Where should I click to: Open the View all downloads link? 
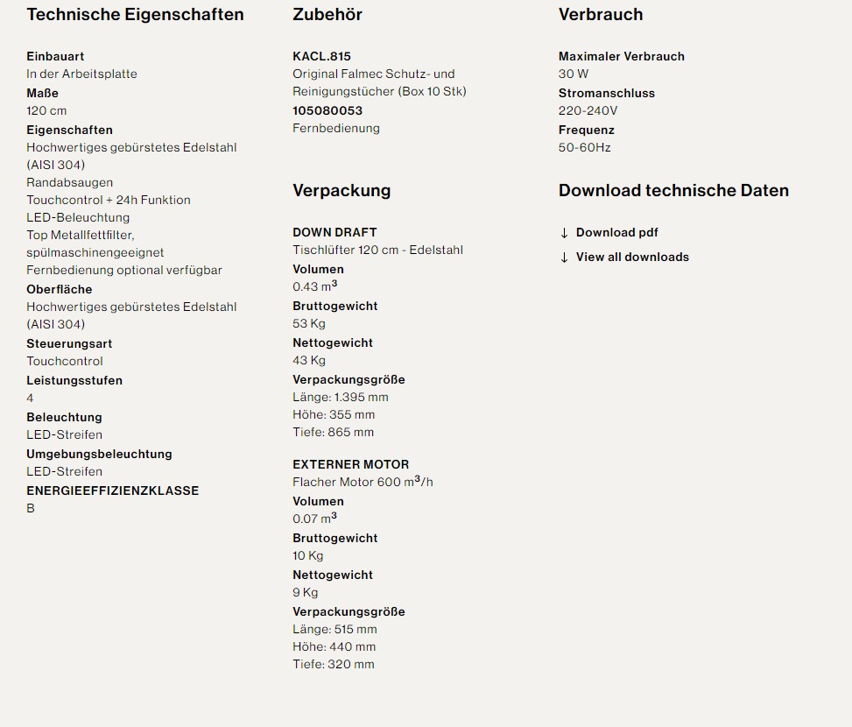point(632,257)
